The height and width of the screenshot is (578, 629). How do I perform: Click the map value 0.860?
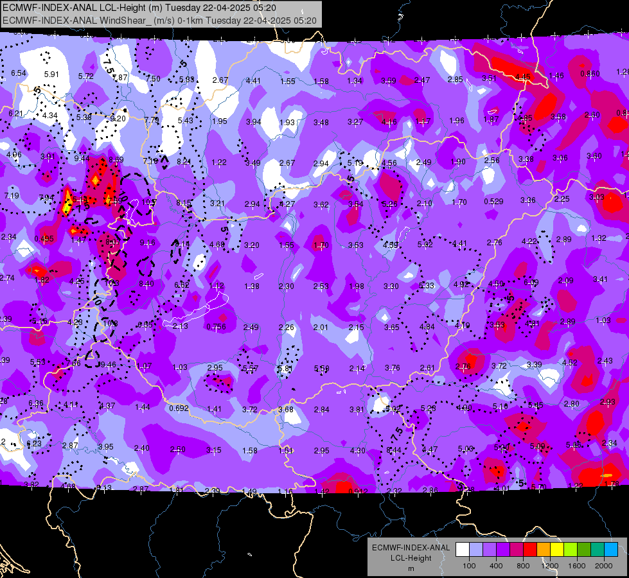pos(590,73)
